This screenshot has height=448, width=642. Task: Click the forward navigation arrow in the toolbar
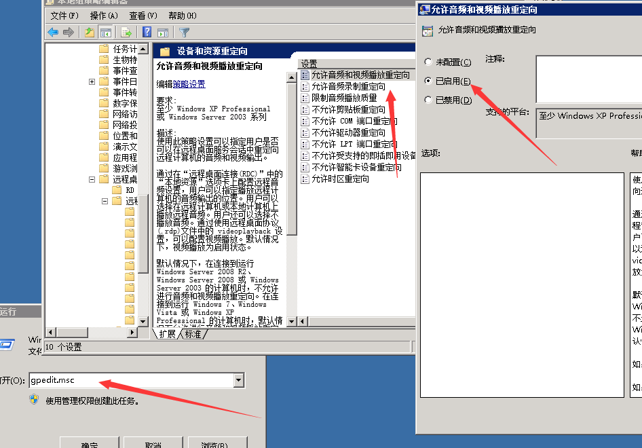click(68, 31)
